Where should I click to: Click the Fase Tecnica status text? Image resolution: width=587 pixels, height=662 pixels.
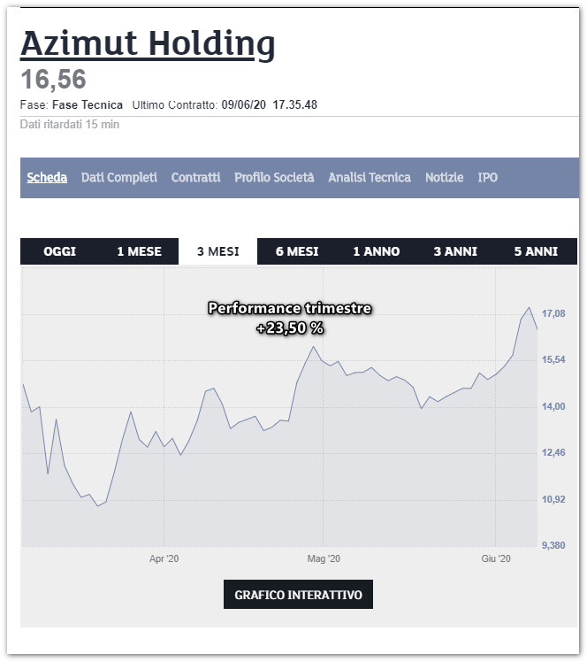coord(88,104)
